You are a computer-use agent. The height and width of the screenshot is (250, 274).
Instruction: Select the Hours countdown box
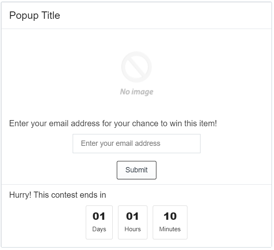132,222
